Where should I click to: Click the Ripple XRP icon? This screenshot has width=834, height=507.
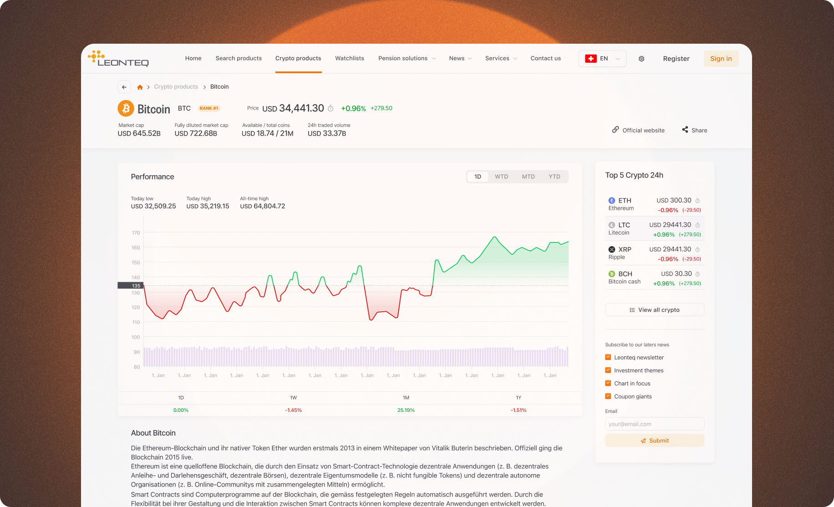point(611,249)
